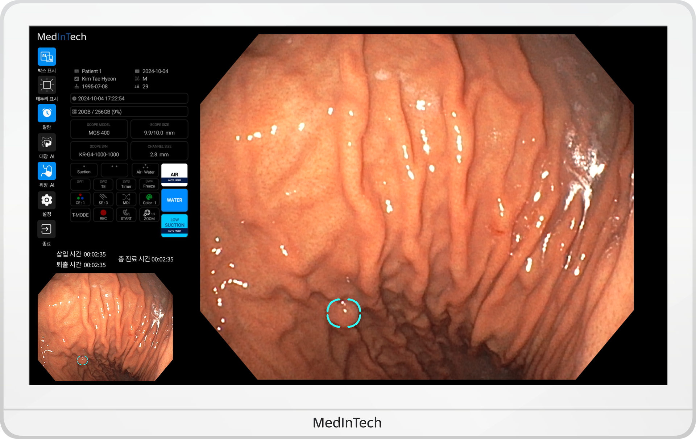
Task: Select the 위장 AI stomach icon
Action: click(x=47, y=171)
